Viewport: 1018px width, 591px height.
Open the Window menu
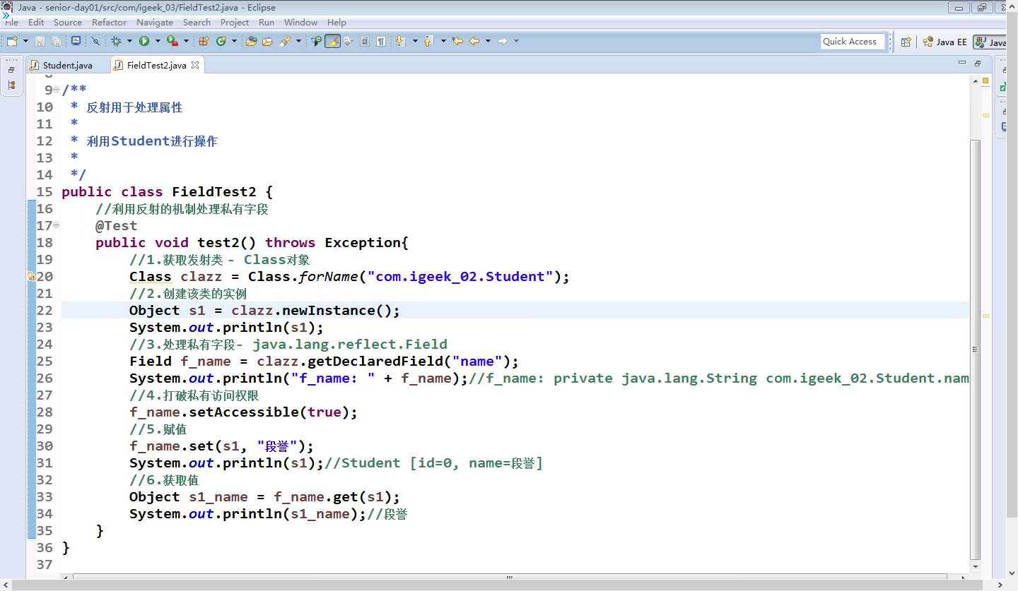pos(301,23)
